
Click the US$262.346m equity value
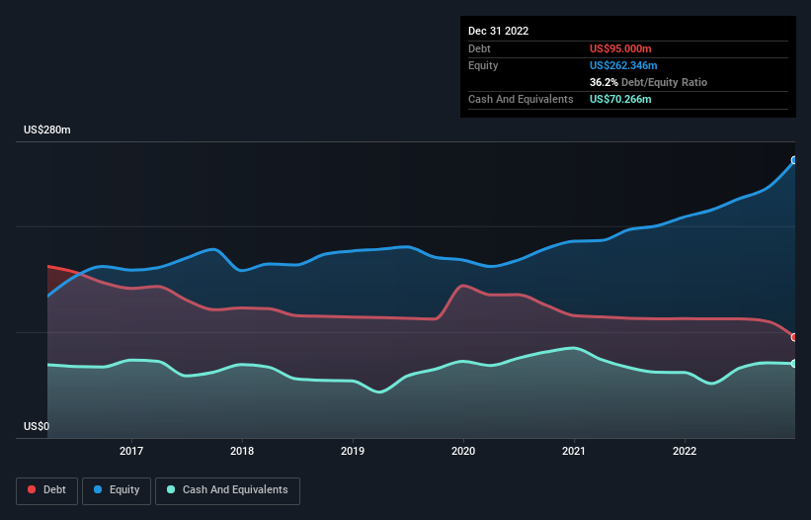pyautogui.click(x=623, y=65)
